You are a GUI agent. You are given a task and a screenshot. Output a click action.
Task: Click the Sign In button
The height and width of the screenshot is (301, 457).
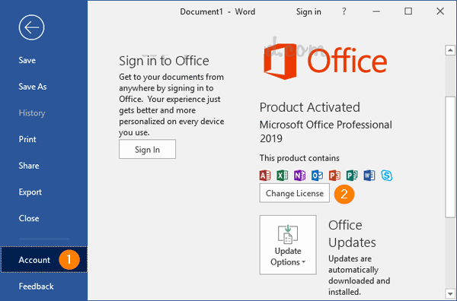147,149
